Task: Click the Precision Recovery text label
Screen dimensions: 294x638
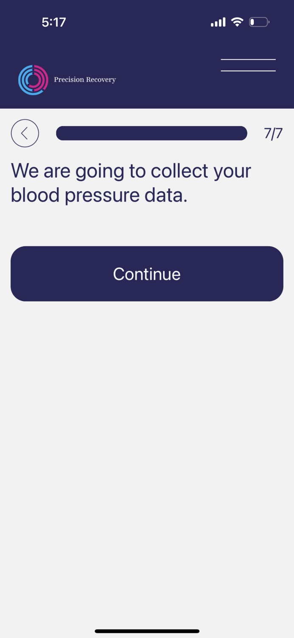Action: pyautogui.click(x=84, y=80)
